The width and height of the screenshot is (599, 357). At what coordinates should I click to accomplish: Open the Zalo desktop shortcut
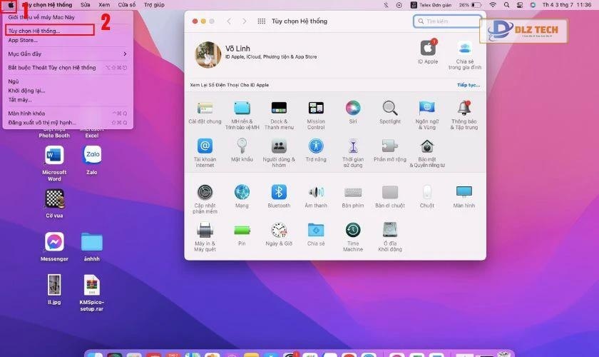92,155
